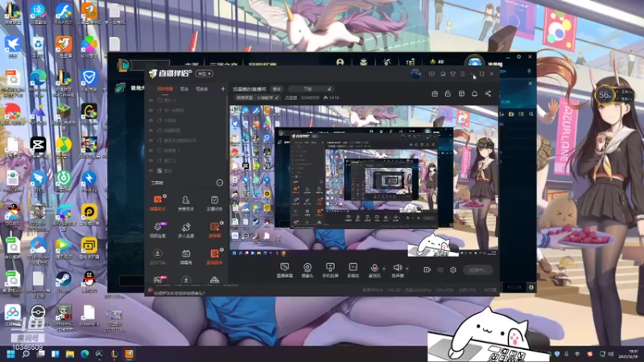Click the room number 10346509 text

coord(310,97)
